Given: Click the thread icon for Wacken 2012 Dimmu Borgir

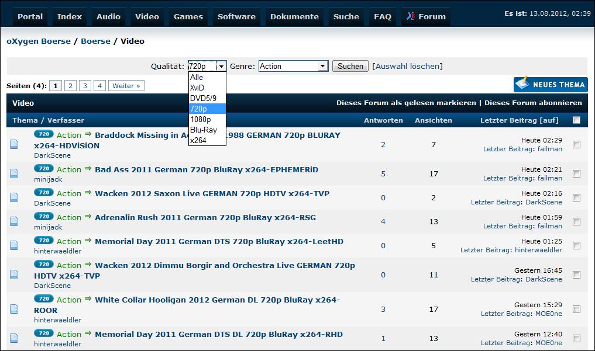Looking at the screenshot, I should [14, 275].
